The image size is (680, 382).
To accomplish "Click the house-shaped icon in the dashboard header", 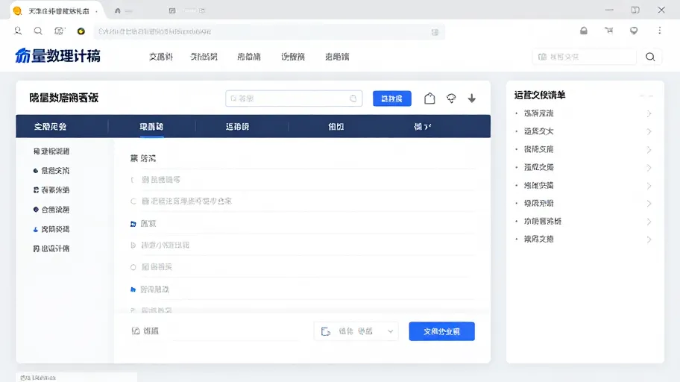I will coord(429,98).
